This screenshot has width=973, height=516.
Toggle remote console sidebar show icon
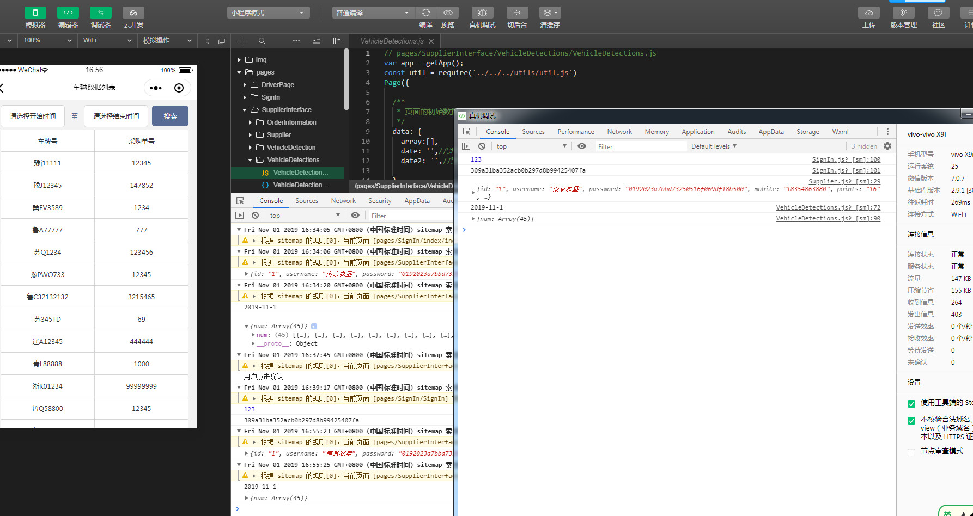point(466,146)
